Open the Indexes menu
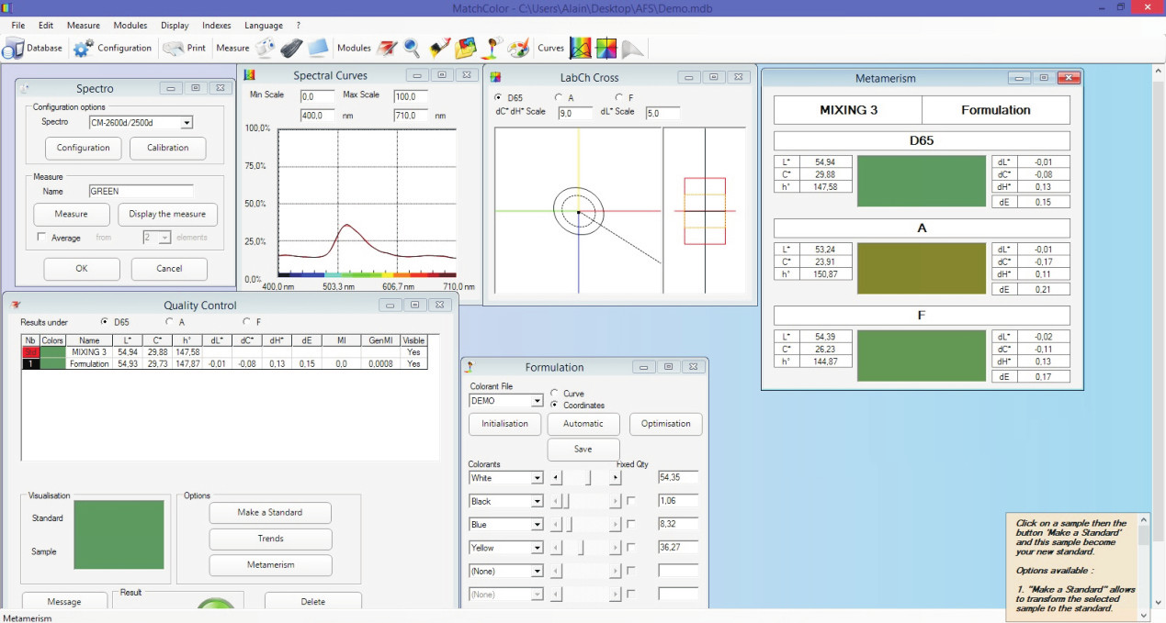1166x623 pixels. (216, 25)
